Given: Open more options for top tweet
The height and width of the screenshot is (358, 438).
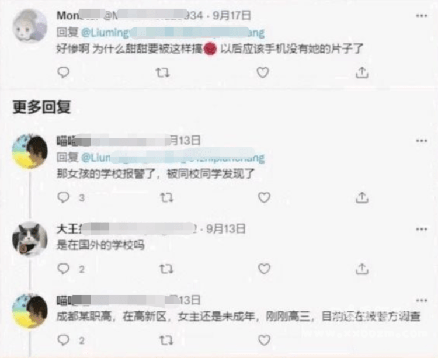Looking at the screenshot, I should pyautogui.click(x=422, y=16).
